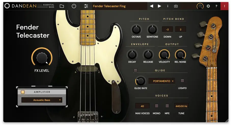Toggle the LEGATO checkbox

click(182, 81)
